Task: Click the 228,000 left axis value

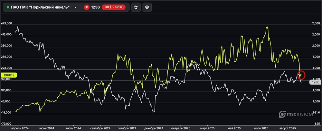Action: tap(6, 68)
